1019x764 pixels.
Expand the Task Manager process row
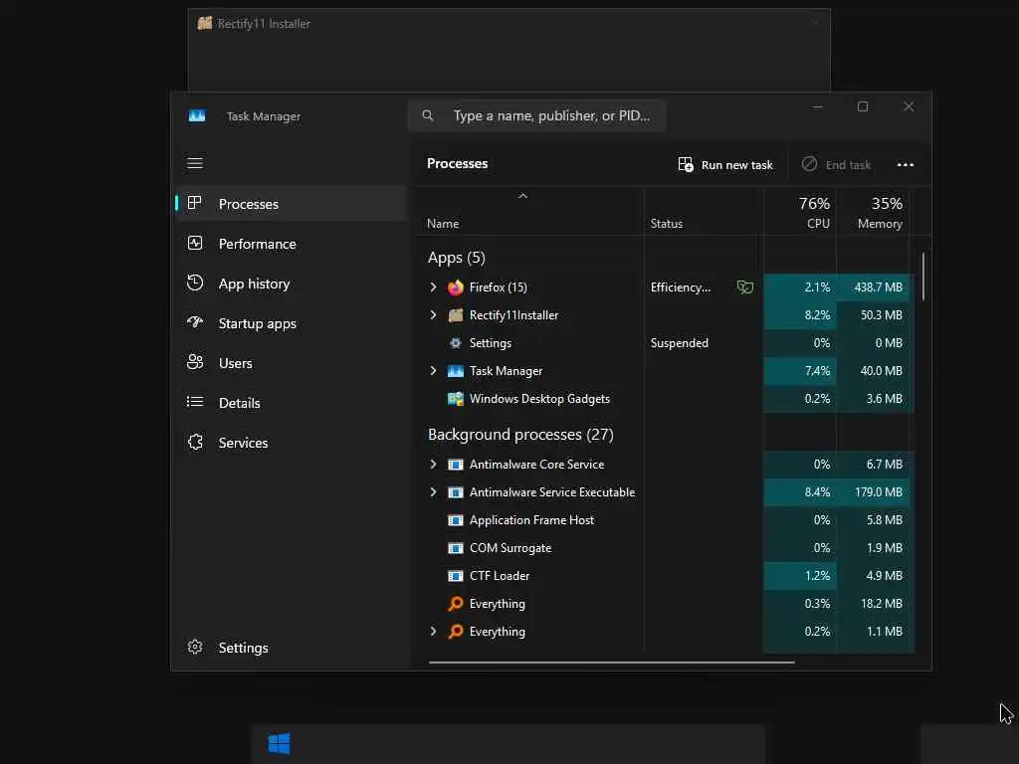[x=434, y=371]
